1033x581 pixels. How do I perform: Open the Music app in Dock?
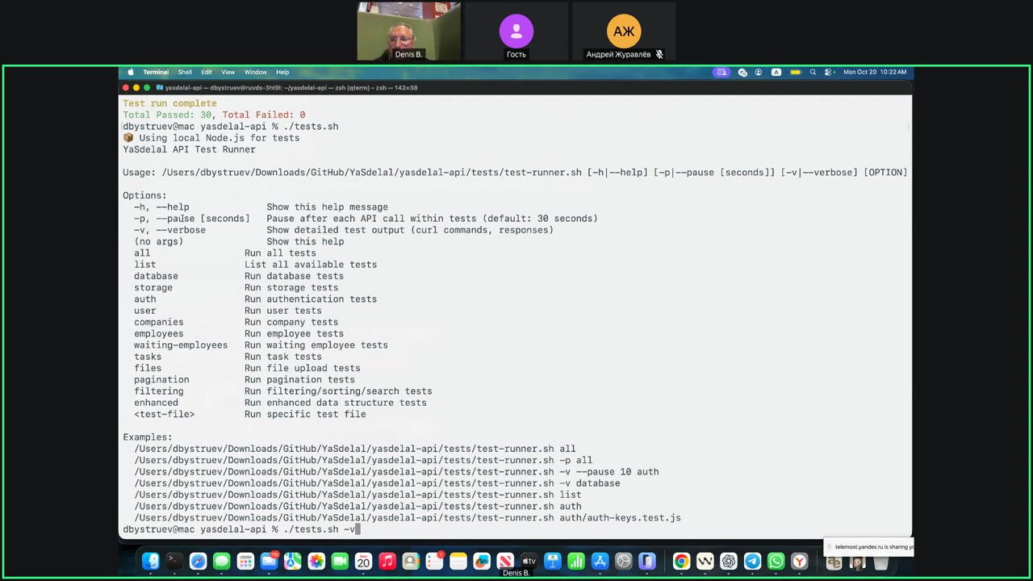[387, 562]
